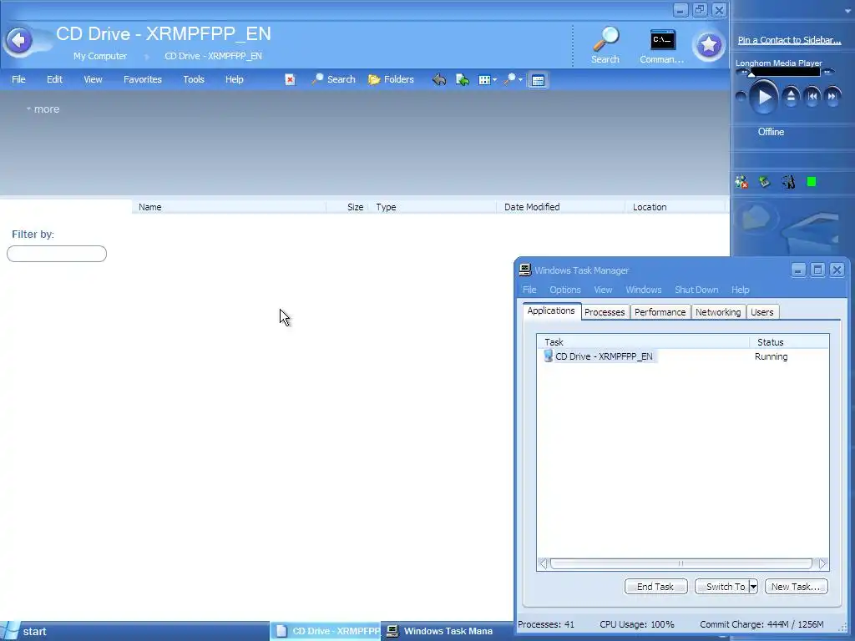
Task: Sort tasks by the Status column
Action: [789, 342]
